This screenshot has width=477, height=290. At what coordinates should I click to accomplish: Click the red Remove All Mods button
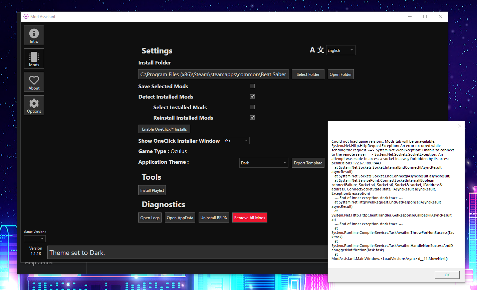pos(250,218)
